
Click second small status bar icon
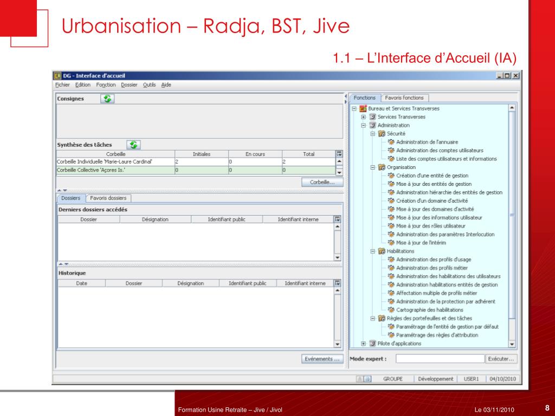click(368, 379)
